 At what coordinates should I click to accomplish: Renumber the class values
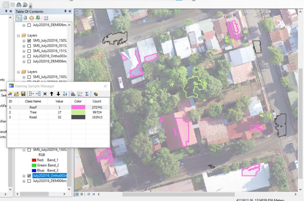point(65,94)
